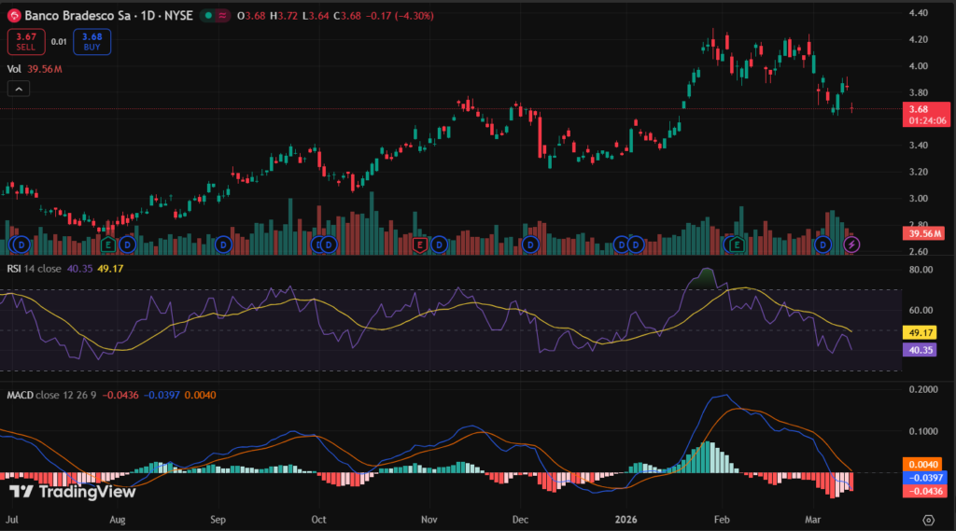Screen dimensions: 956x531
Task: Open the red earnings E marker
Action: pyautogui.click(x=420, y=245)
